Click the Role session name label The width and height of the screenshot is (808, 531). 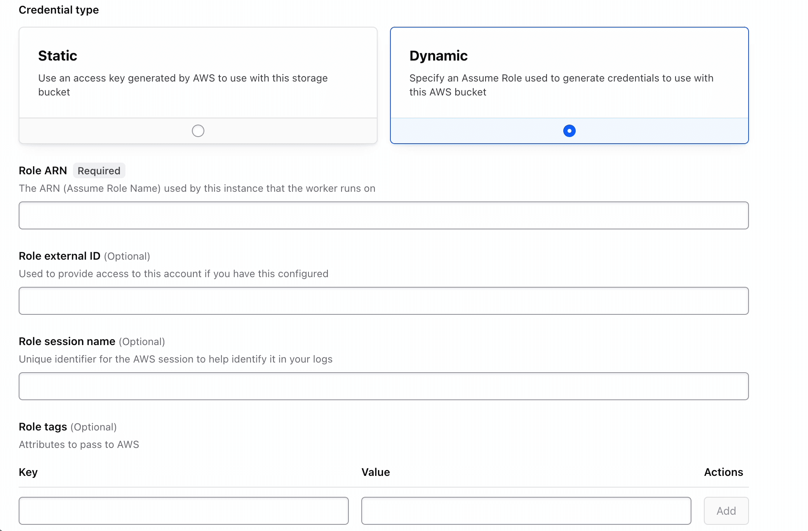67,342
